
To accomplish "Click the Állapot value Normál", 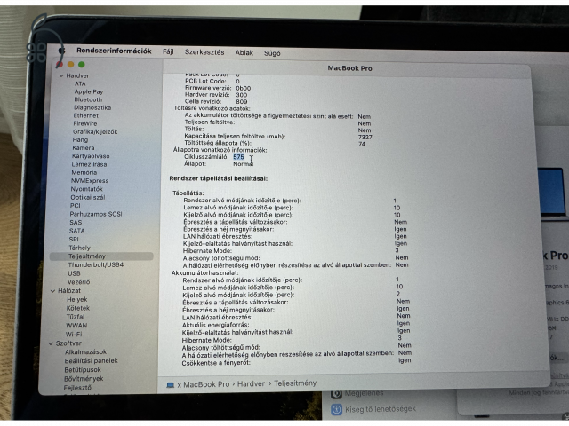I will coord(244,164).
